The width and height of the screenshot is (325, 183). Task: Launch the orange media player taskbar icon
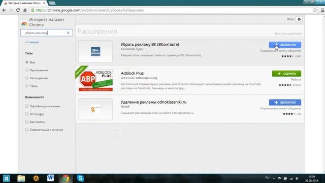click(36, 178)
